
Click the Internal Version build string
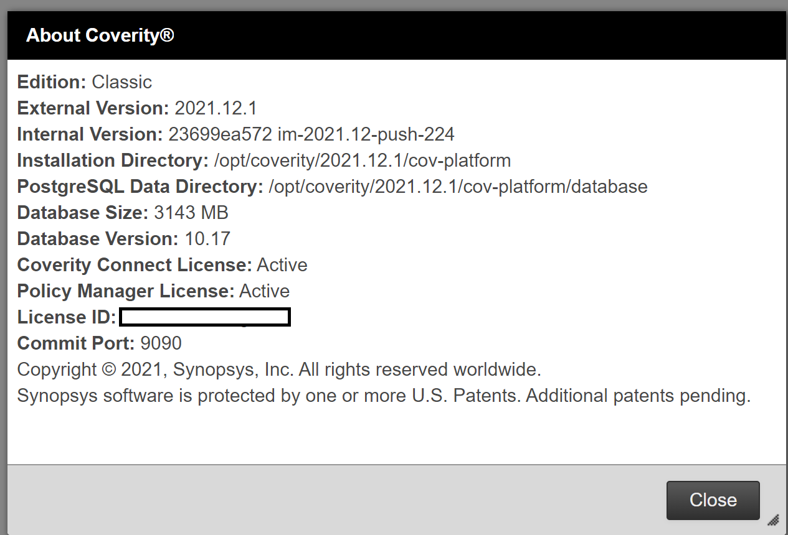[311, 134]
